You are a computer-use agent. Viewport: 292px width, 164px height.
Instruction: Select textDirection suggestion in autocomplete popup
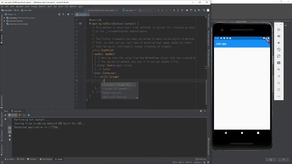(119, 93)
